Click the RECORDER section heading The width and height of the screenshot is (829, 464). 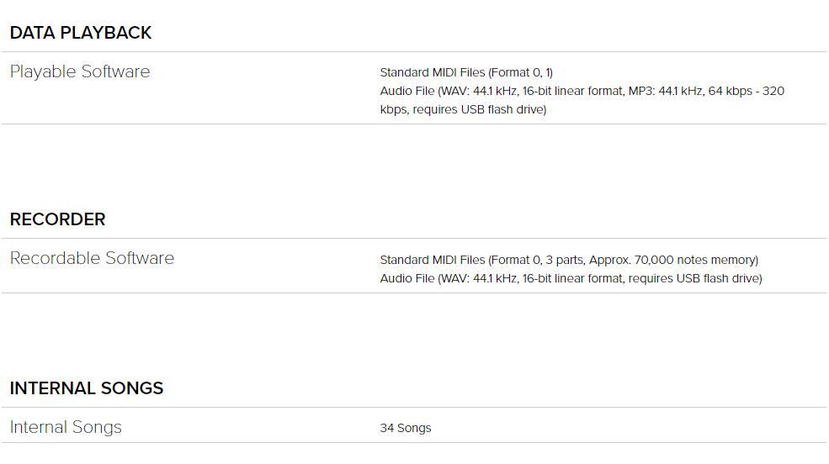pyautogui.click(x=57, y=219)
